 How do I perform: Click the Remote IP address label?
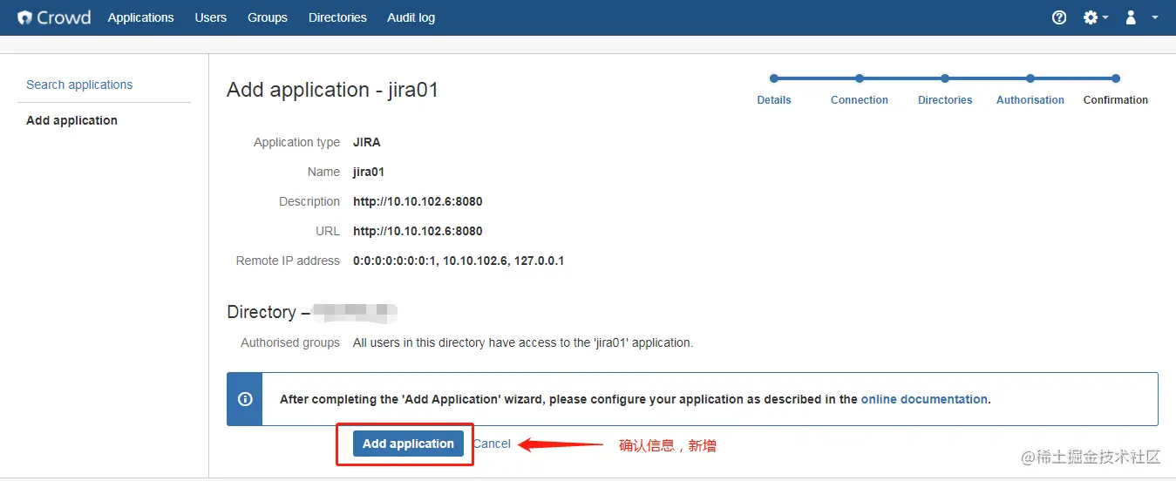click(x=288, y=261)
